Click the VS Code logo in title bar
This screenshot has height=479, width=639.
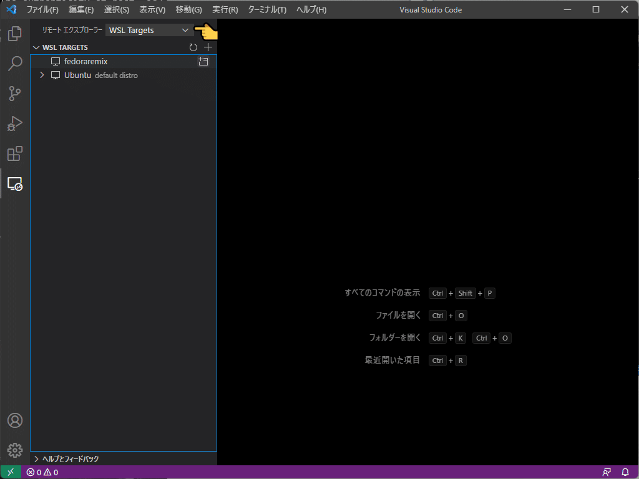[11, 9]
